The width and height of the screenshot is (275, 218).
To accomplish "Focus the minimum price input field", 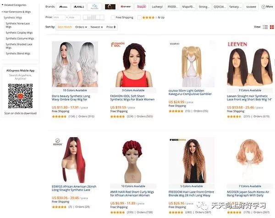I will tap(59, 17).
